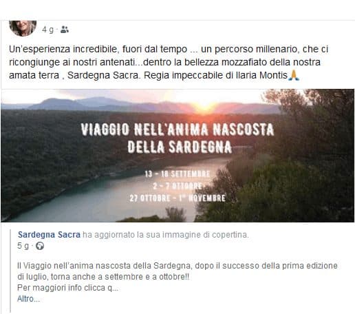Open the Sardegna Sacra page link
355x314 pixels.
pos(49,235)
